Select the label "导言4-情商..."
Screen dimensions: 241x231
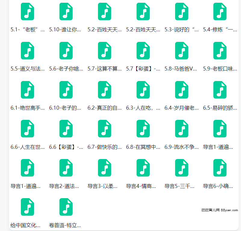pyautogui.click(x=141, y=186)
